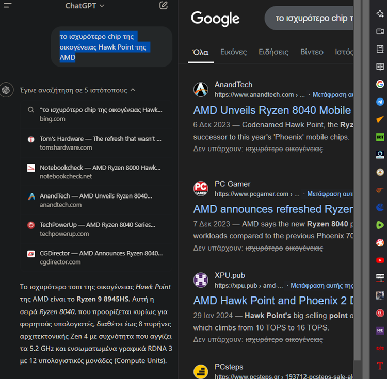Open the orange arrow sidebar shortcut
Viewport: 387px width, 379px height.
coord(380,119)
